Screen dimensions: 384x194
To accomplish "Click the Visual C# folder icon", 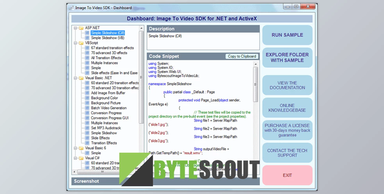I will pos(81,158).
